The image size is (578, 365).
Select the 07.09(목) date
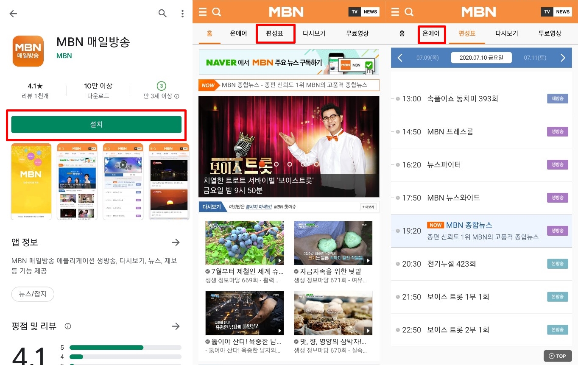click(427, 58)
